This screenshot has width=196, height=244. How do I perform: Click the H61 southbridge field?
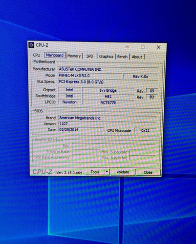coord(108,97)
